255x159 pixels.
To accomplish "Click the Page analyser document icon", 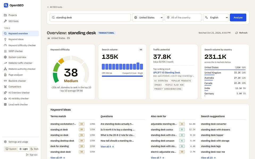I will [5, 75].
